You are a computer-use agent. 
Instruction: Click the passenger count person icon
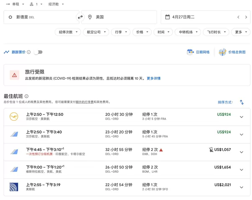31,4
